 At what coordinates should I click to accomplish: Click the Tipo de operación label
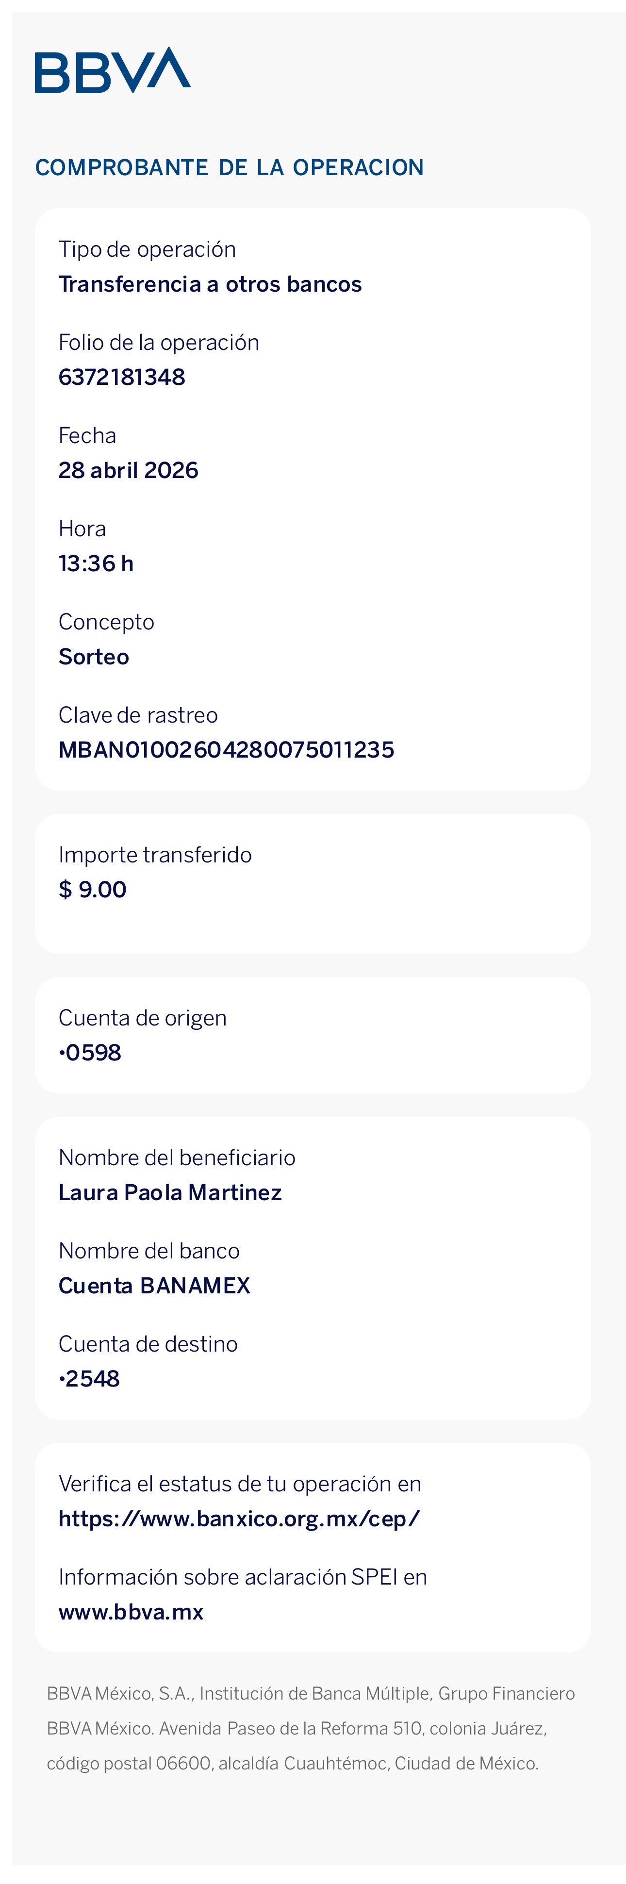coord(147,249)
